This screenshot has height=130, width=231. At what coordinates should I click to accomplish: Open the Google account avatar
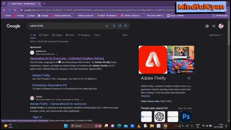[x=221, y=26]
